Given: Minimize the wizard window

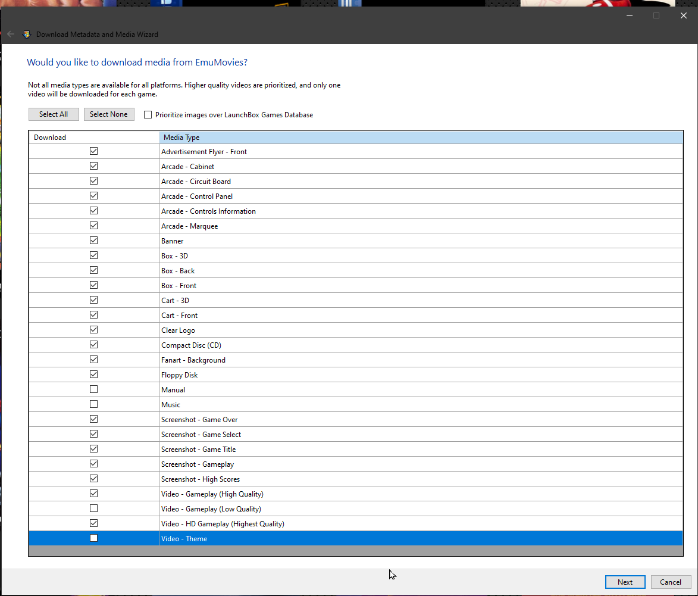Looking at the screenshot, I should point(630,15).
